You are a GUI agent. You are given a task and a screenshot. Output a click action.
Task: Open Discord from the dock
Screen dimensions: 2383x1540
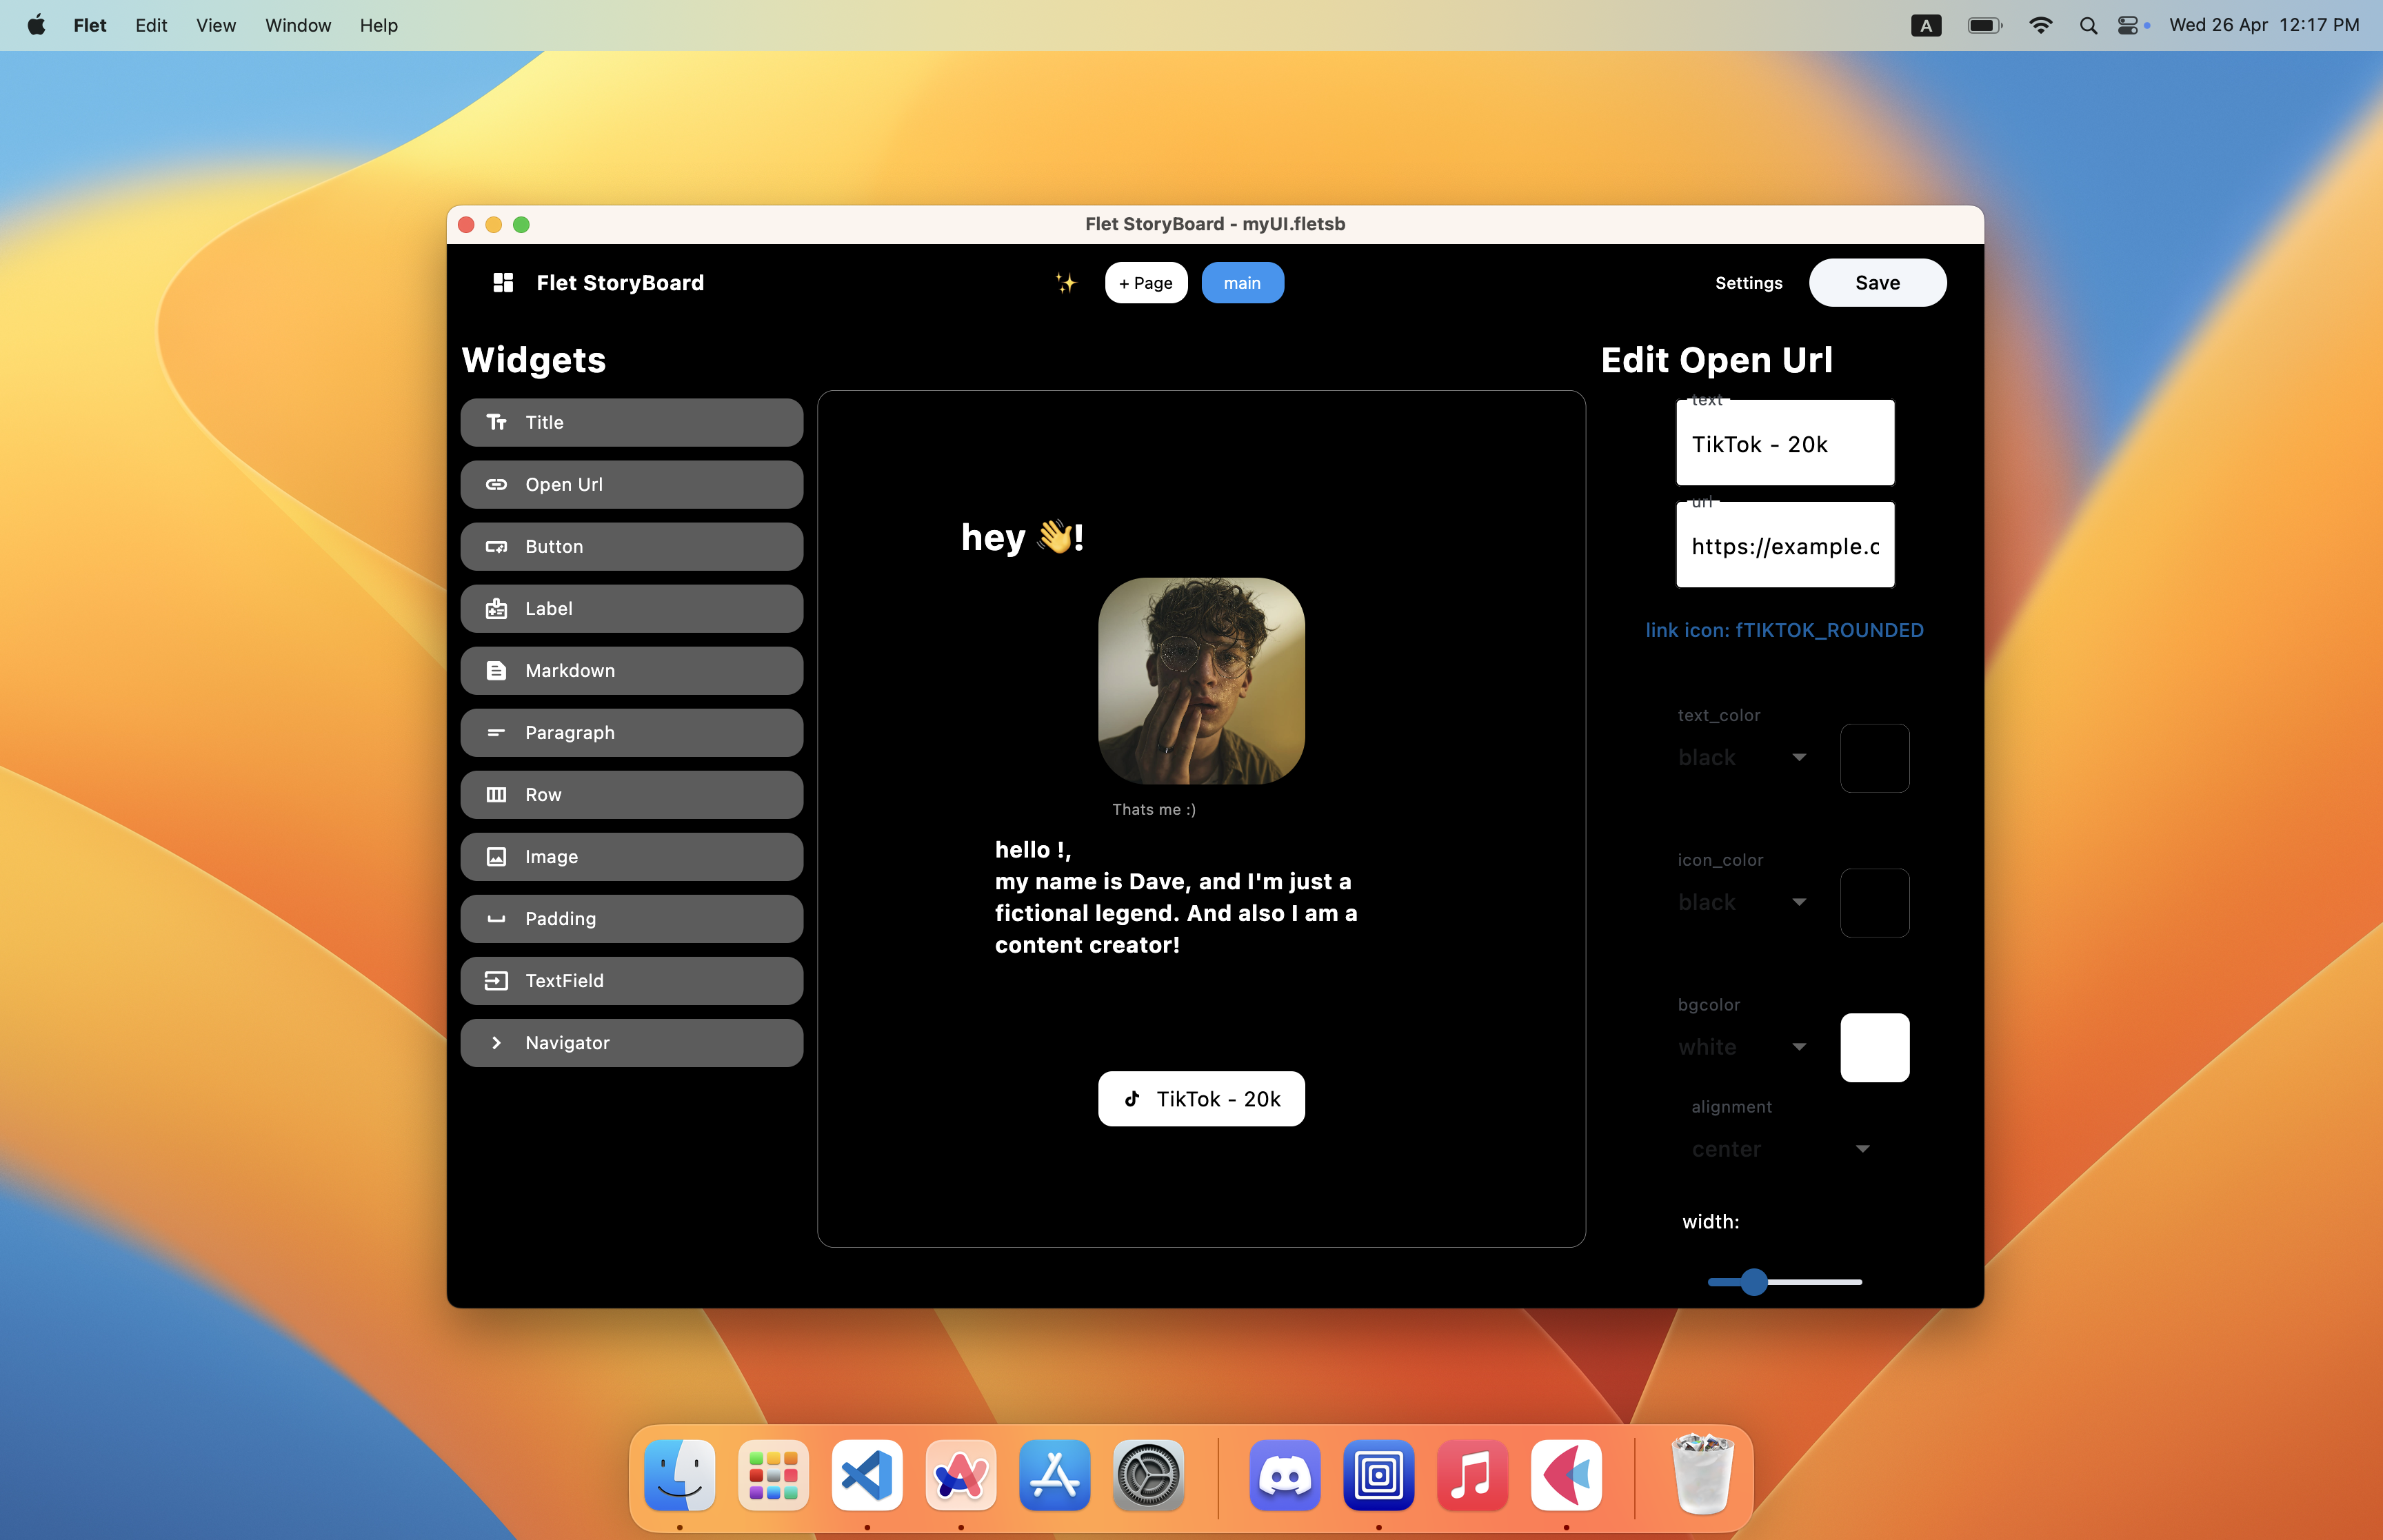coord(1285,1475)
